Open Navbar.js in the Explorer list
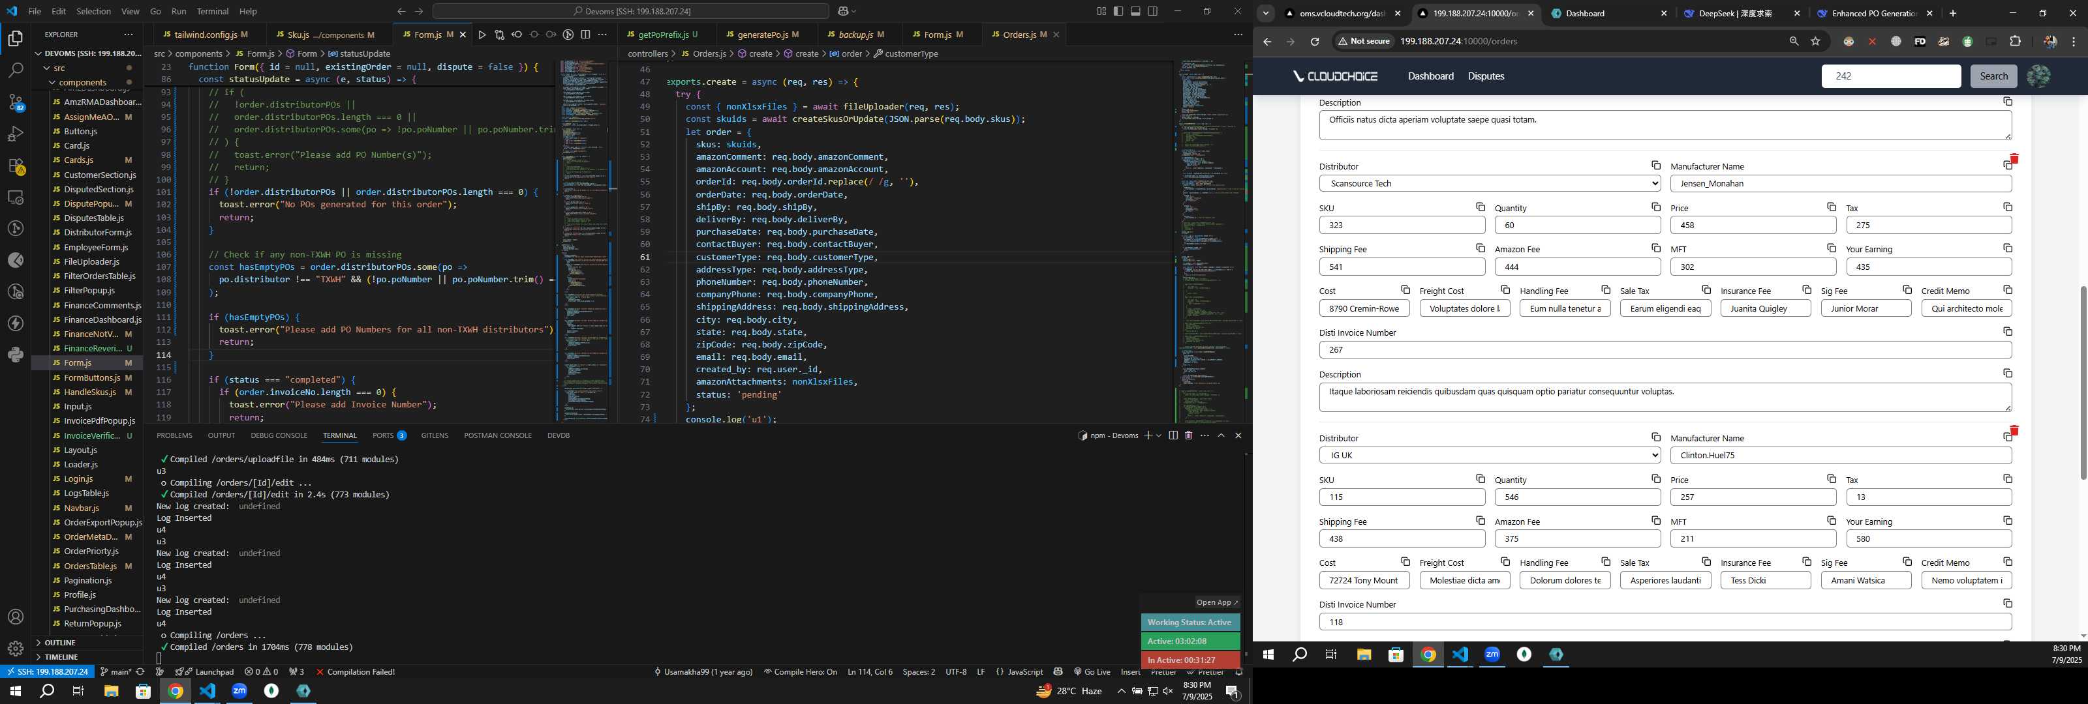Image resolution: width=2088 pixels, height=704 pixels. [81, 508]
